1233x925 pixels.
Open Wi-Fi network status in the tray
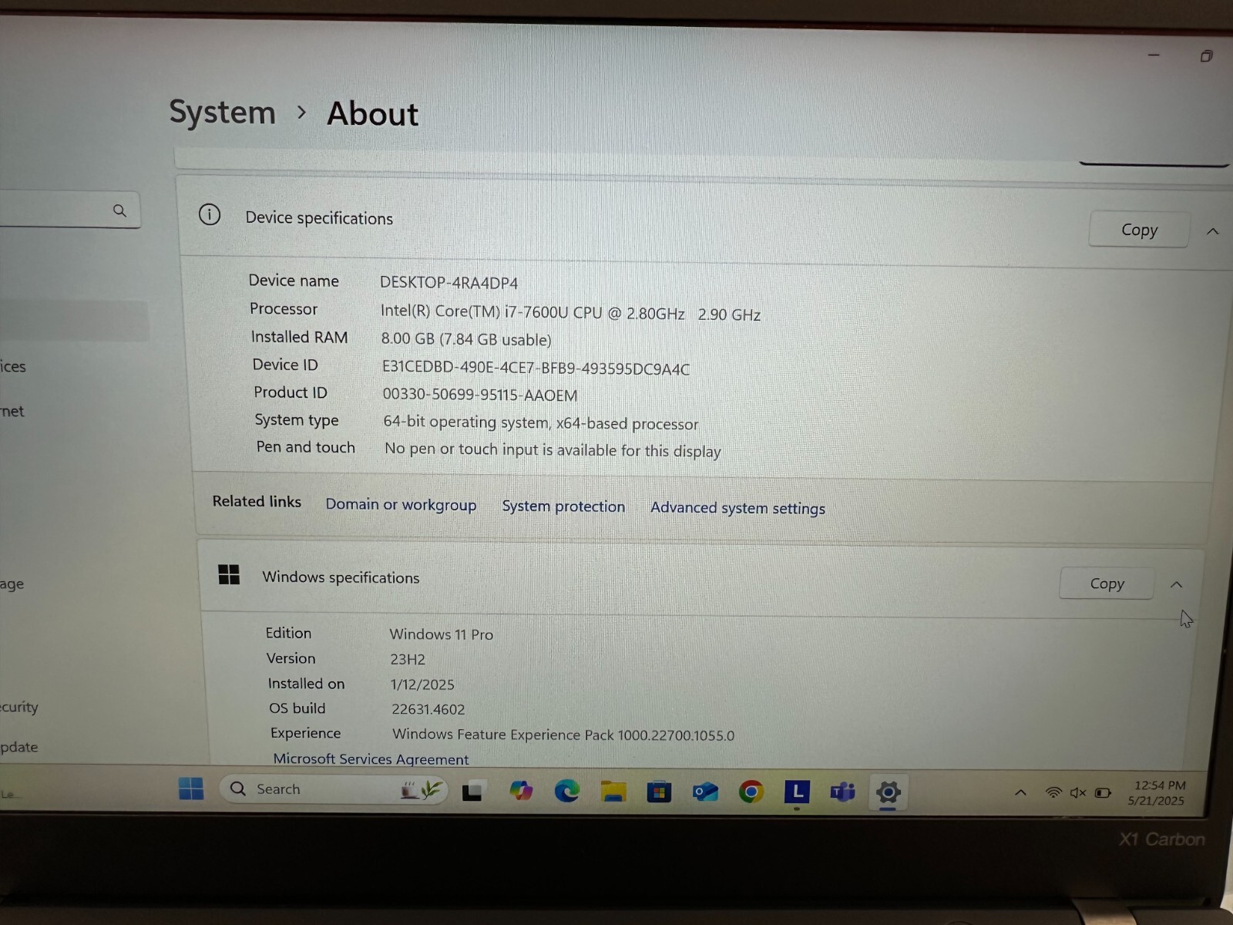pyautogui.click(x=1053, y=792)
